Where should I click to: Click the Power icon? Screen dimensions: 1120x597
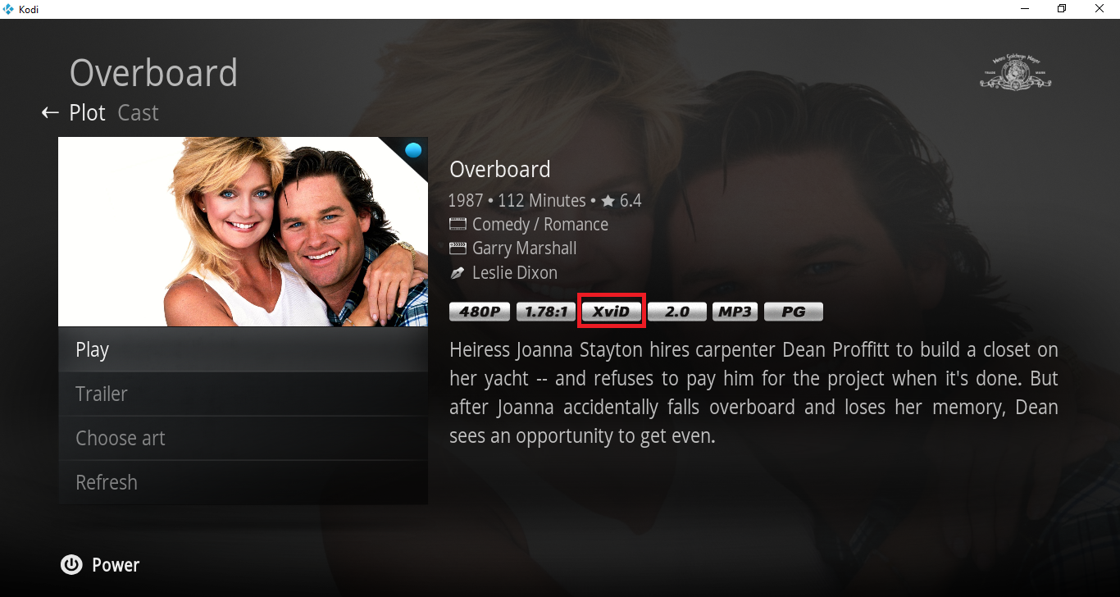coord(72,564)
